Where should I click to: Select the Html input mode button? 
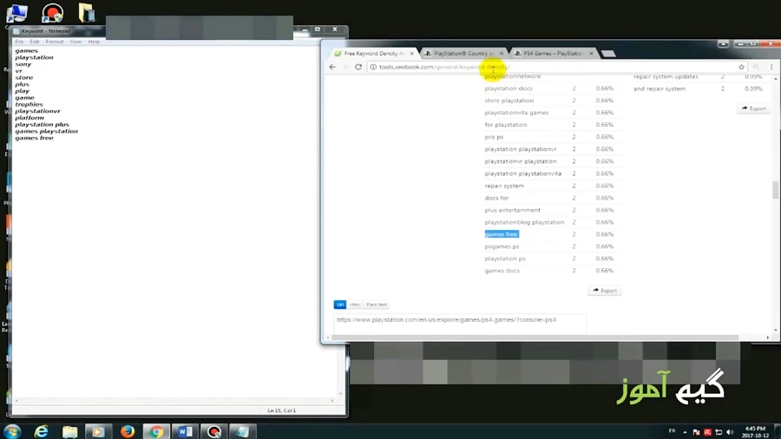[x=355, y=305]
